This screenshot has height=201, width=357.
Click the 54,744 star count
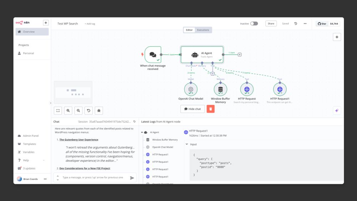(x=334, y=24)
